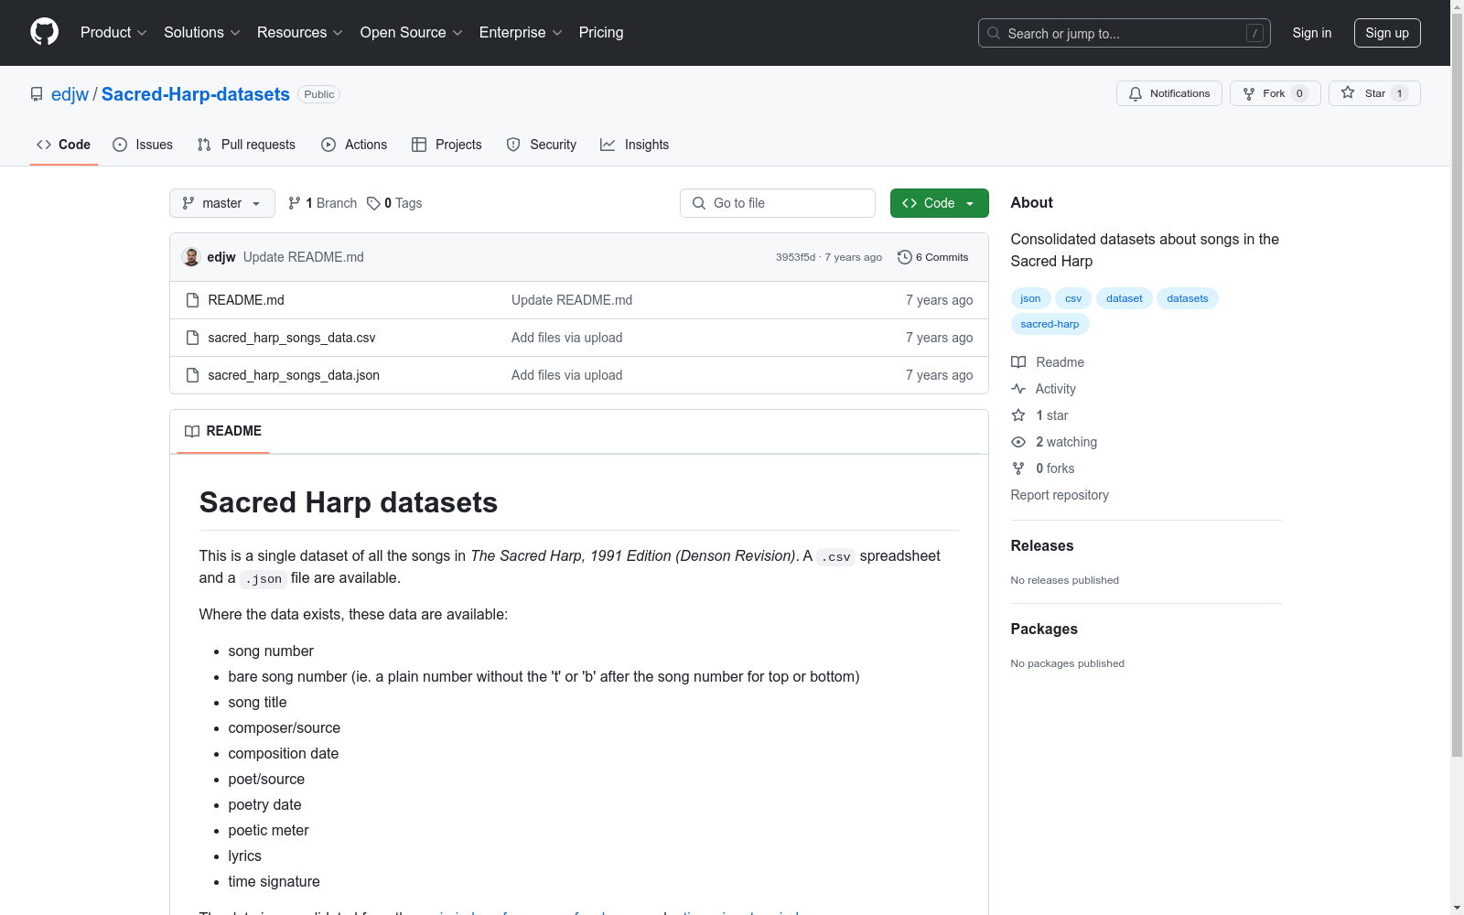This screenshot has height=915, width=1464.
Task: Open the README.md file
Action: (x=246, y=300)
